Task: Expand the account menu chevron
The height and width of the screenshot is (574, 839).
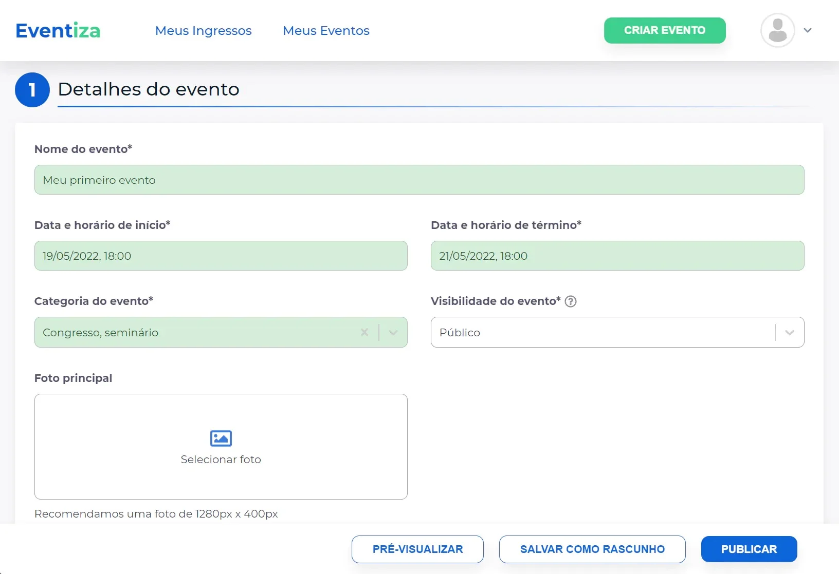Action: pyautogui.click(x=808, y=30)
